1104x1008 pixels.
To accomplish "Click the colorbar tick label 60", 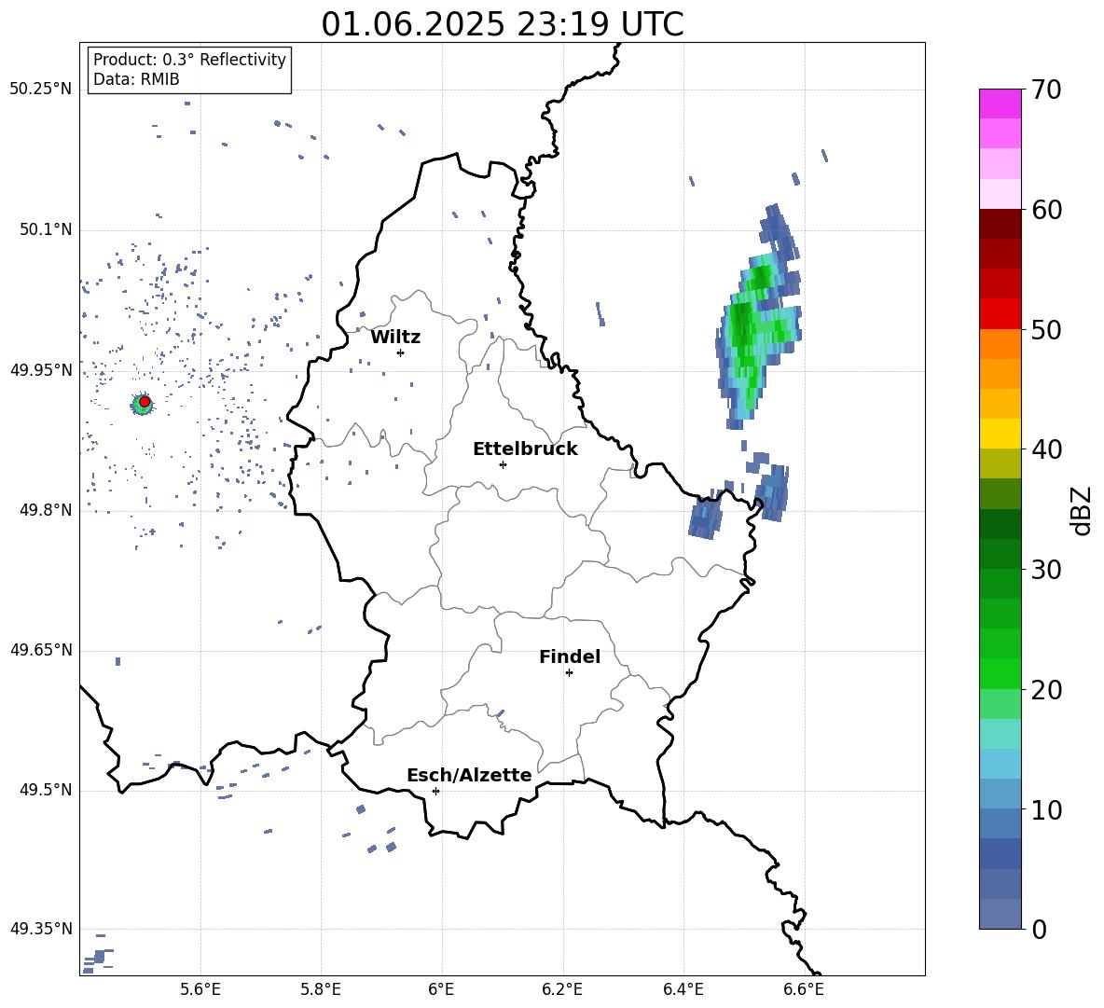I will click(x=1046, y=210).
